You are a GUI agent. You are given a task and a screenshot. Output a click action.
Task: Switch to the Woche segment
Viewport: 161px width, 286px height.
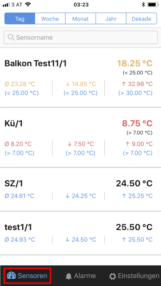tap(50, 18)
